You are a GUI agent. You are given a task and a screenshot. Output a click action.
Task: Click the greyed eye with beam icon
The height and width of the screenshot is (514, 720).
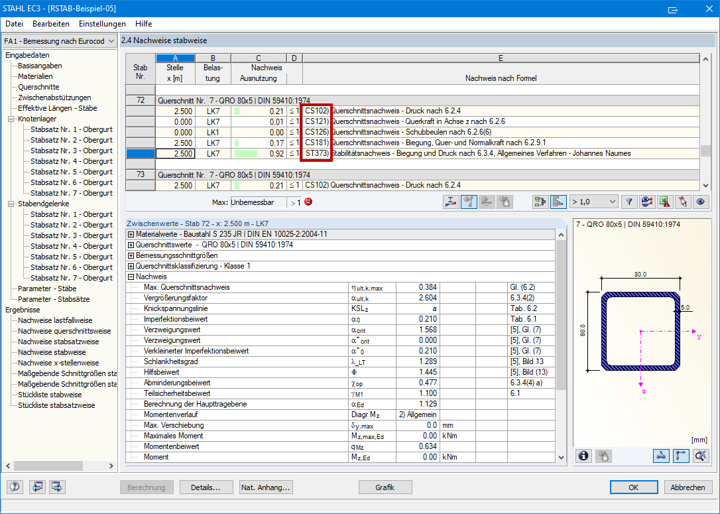[487, 202]
